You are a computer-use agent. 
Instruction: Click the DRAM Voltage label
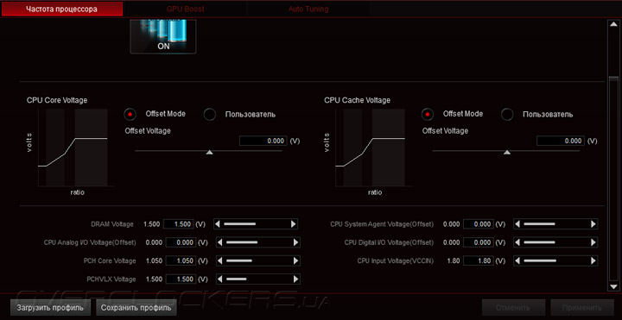112,224
